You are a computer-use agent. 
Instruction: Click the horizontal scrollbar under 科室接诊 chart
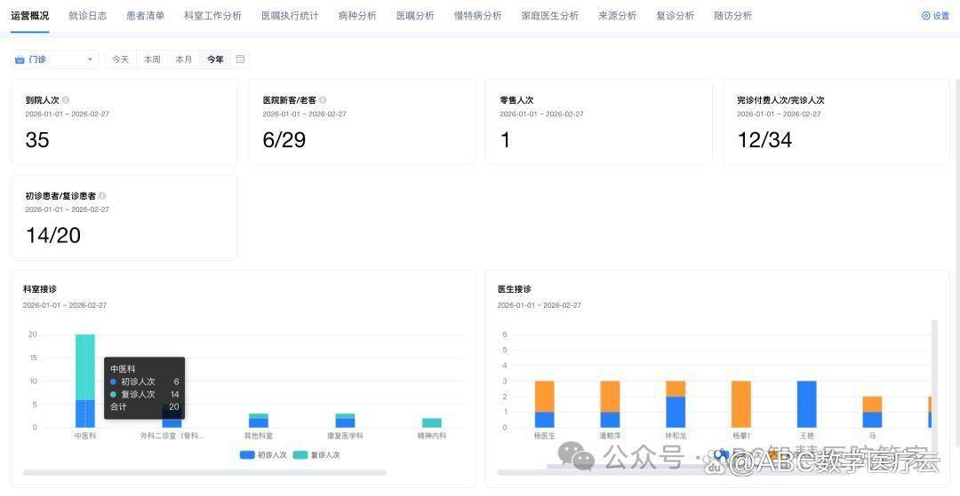pyautogui.click(x=204, y=473)
